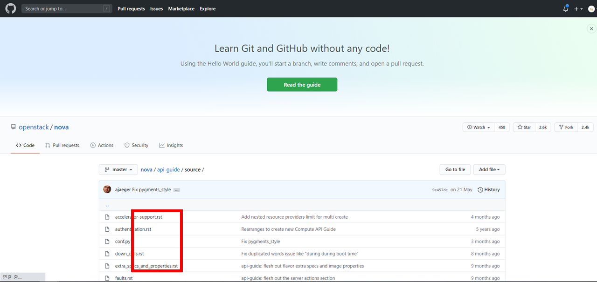This screenshot has width=597, height=282.
Task: Click file icon beside conf.py
Action: [107, 242]
